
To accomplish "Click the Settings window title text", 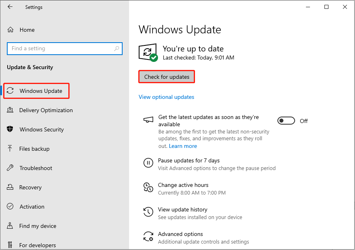I will point(34,7).
